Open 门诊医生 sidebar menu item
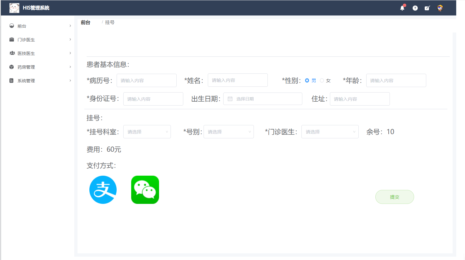Viewport: 465px width, 260px height. 38,39
